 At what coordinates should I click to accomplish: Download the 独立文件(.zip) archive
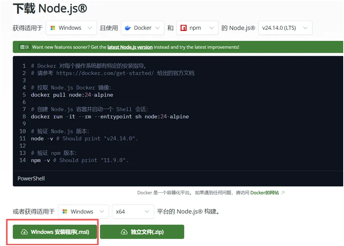click(x=142, y=232)
